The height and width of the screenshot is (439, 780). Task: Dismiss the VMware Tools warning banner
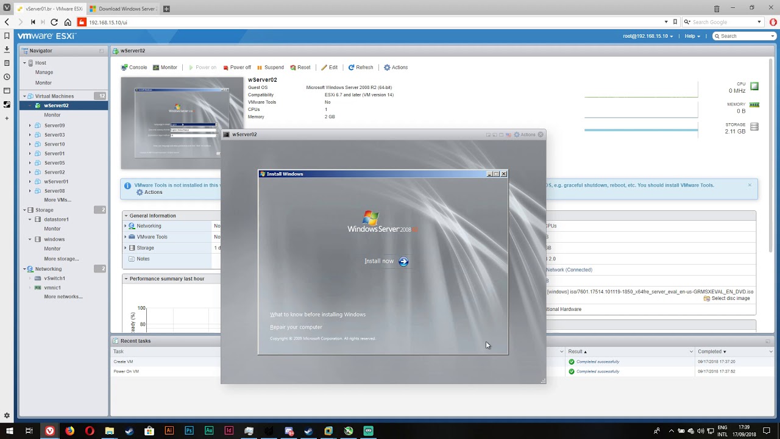point(750,185)
